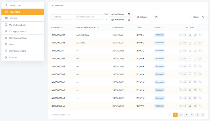Edit order #000000067 with the pencil icon
The width and height of the screenshot is (210, 121).
click(x=181, y=74)
